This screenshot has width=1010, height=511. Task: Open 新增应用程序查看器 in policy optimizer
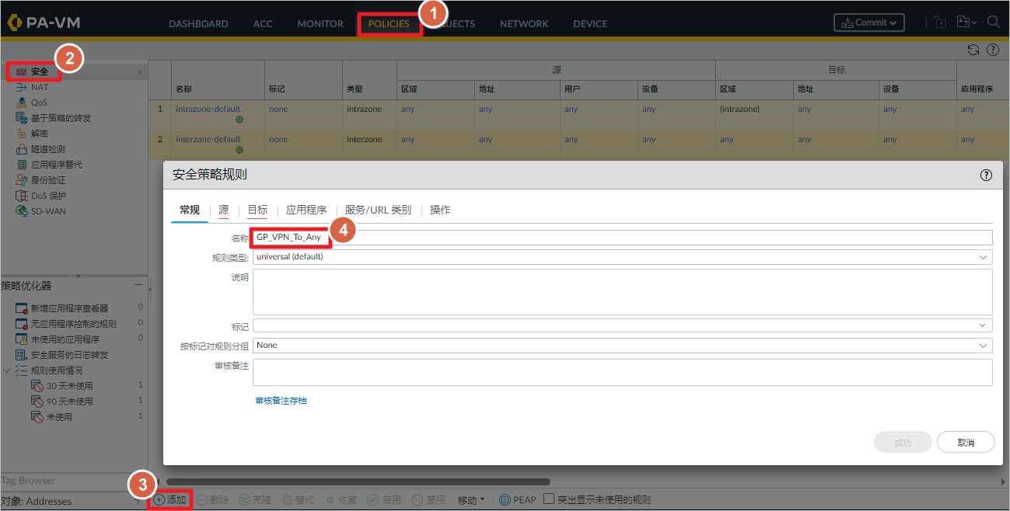(x=69, y=308)
